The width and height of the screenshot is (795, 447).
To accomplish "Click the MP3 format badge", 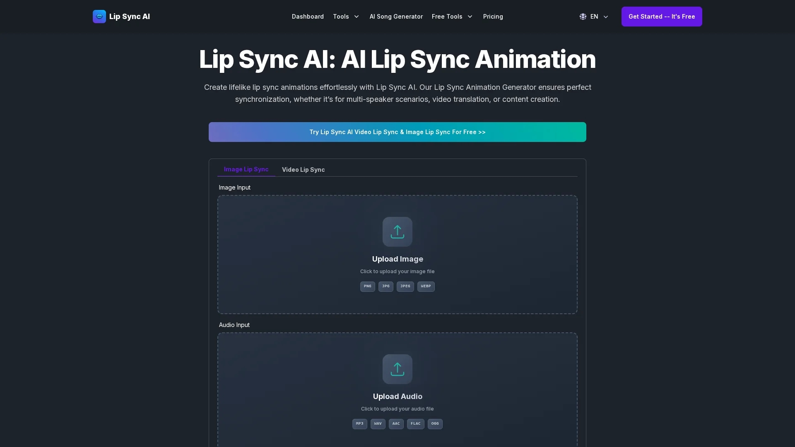I will (x=360, y=424).
